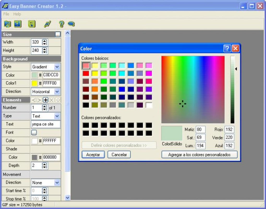Click the panel scrollbar up arrow
266x209 pixels.
coord(68,33)
